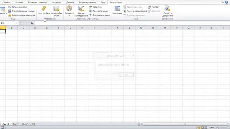Open the Рецензирование ribbon tab

point(87,3)
